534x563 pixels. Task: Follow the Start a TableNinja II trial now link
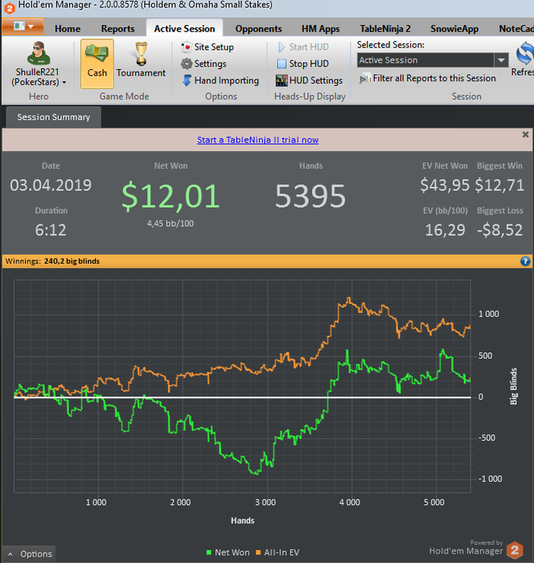click(x=258, y=140)
